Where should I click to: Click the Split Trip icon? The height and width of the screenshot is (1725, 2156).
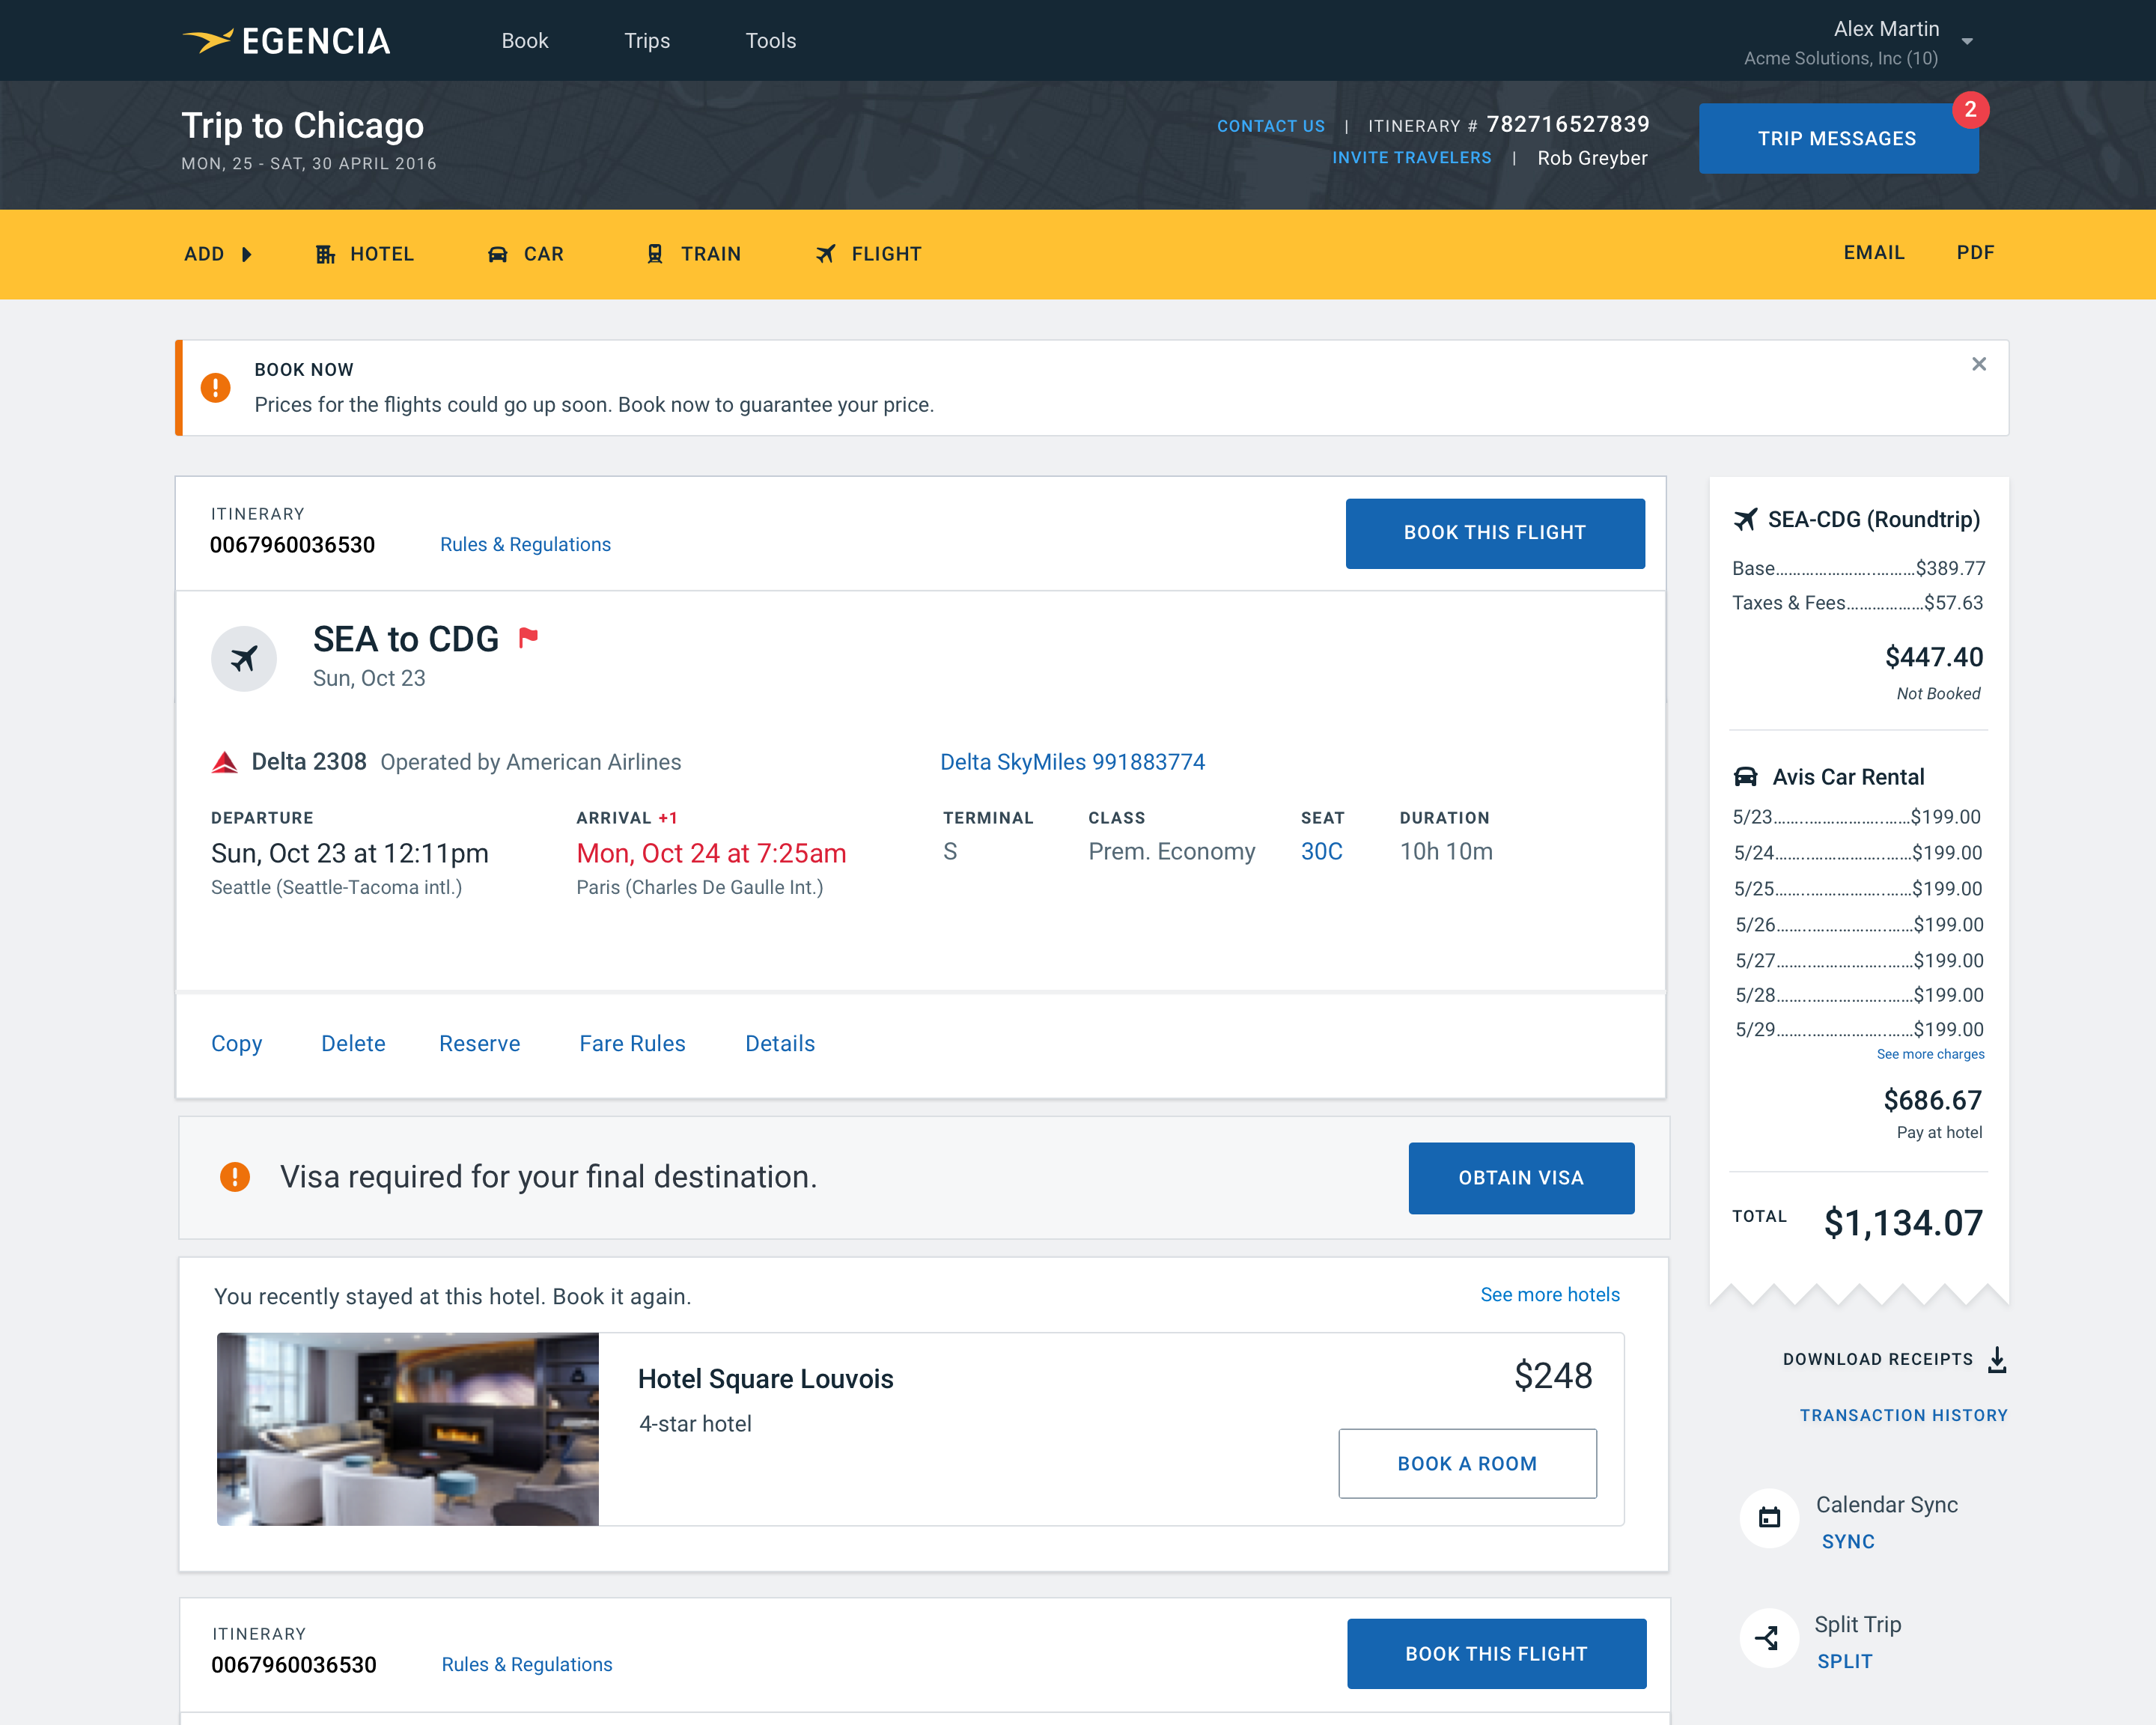(x=1768, y=1638)
